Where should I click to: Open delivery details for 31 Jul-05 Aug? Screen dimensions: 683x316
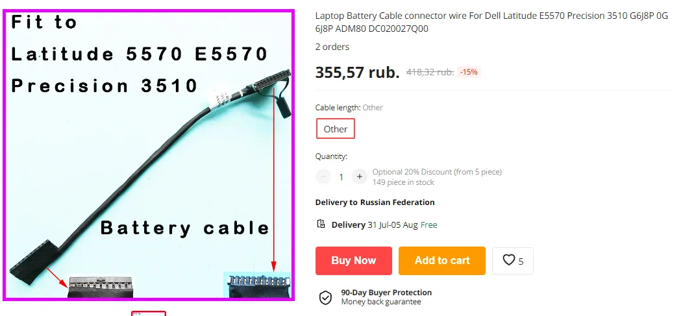pyautogui.click(x=384, y=225)
